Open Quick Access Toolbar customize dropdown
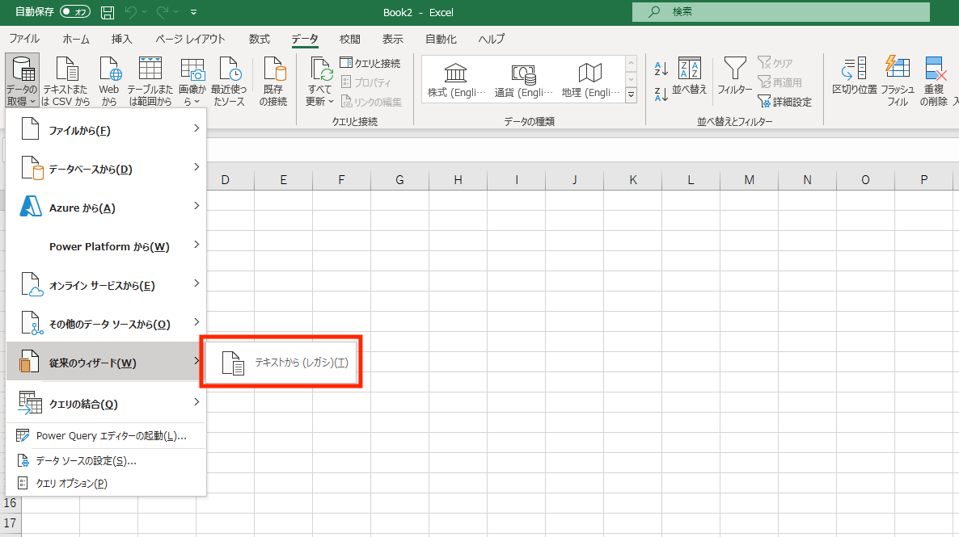The width and height of the screenshot is (959, 537). pos(194,11)
